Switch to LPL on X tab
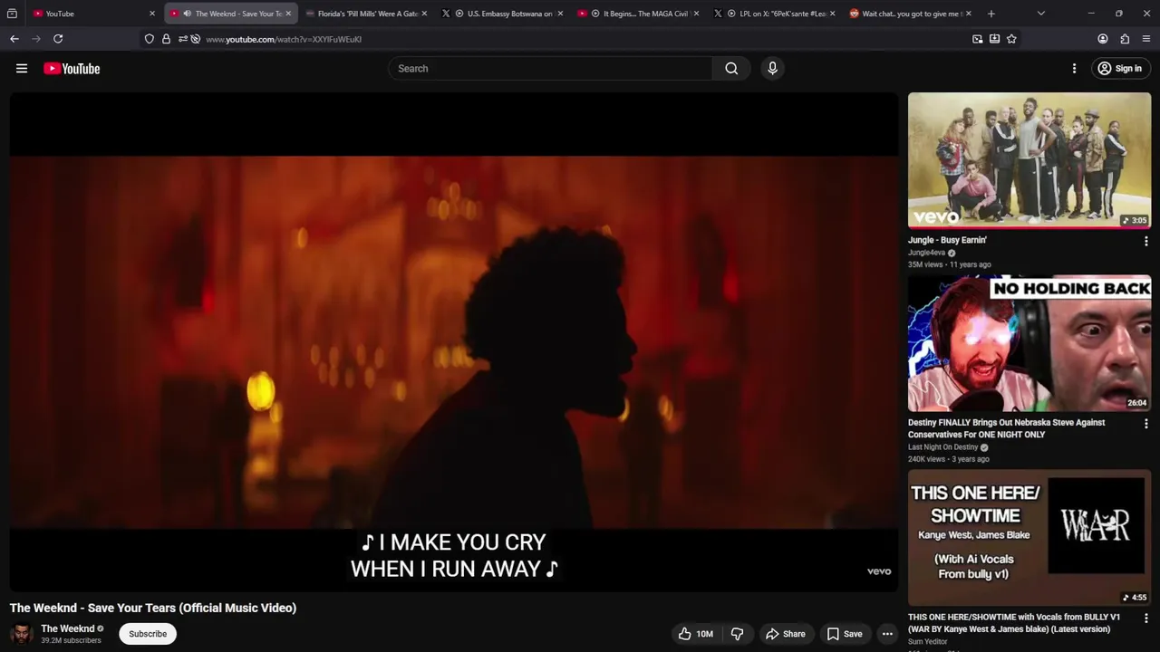 pos(775,14)
